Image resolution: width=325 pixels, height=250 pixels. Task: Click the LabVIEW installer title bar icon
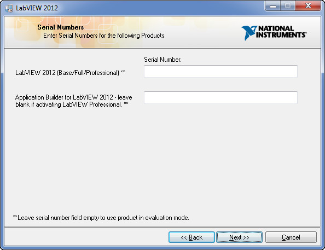coord(9,8)
